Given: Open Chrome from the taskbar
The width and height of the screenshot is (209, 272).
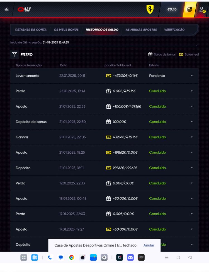Looking at the screenshot, I should pyautogui.click(x=72, y=257).
